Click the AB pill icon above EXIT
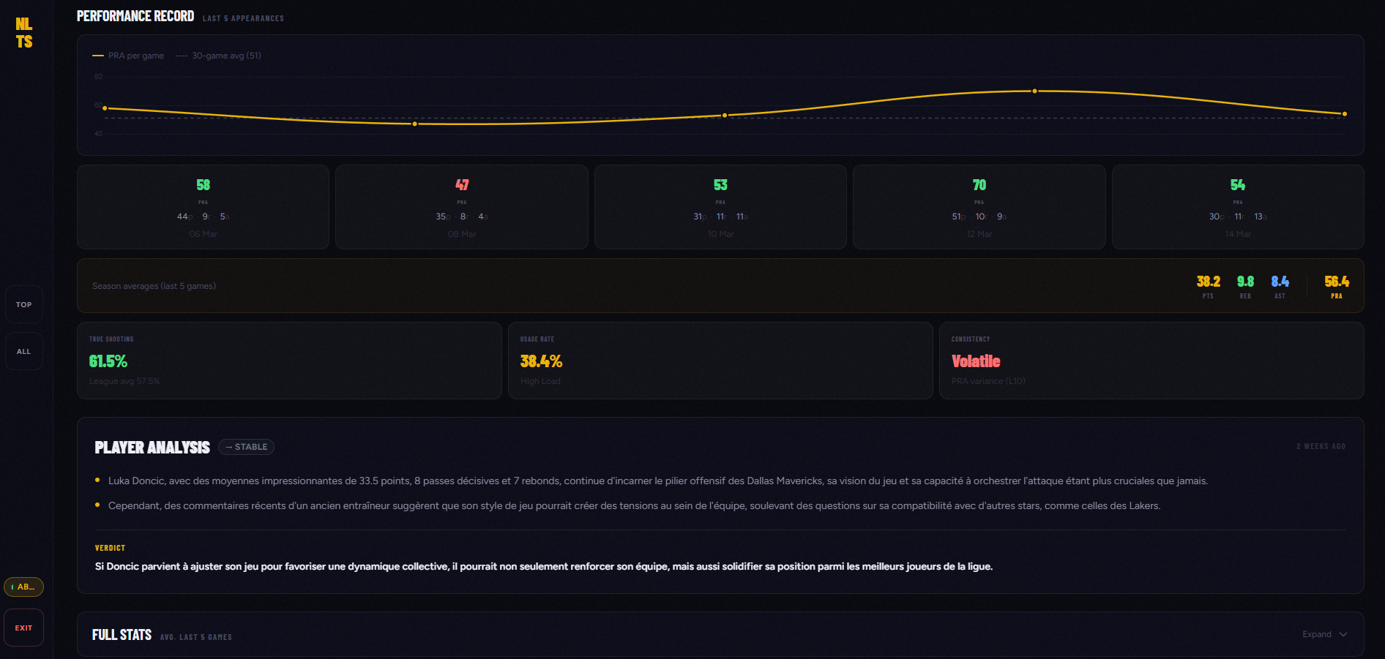Viewport: 1385px width, 659px height. (x=24, y=587)
